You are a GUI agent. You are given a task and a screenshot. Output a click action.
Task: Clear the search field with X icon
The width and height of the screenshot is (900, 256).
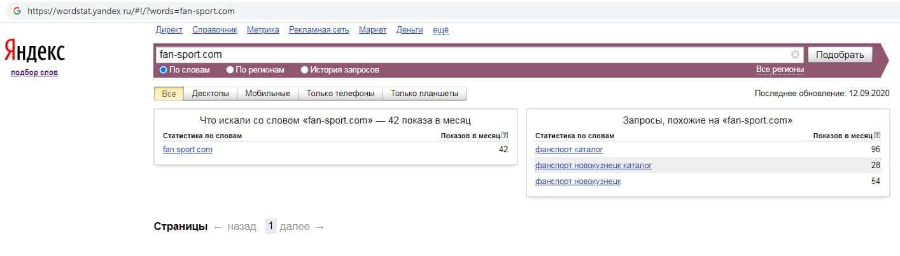[795, 55]
